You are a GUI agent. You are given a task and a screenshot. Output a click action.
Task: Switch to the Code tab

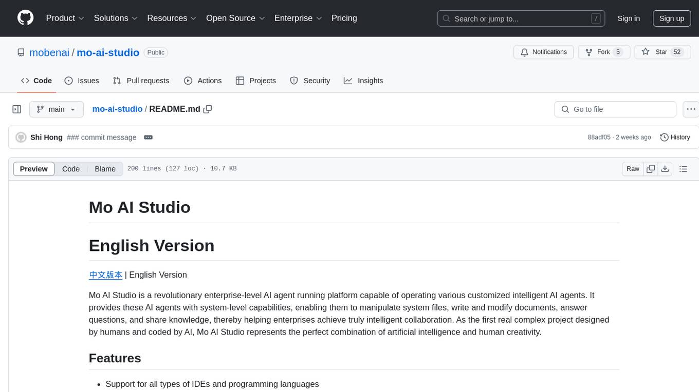coord(36,81)
